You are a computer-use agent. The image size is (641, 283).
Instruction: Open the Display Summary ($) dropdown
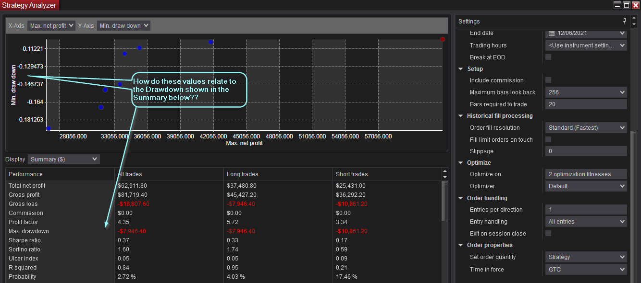point(63,159)
